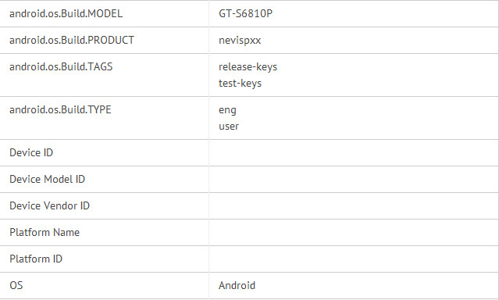
Task: Click the user build type value
Action: [x=229, y=127]
